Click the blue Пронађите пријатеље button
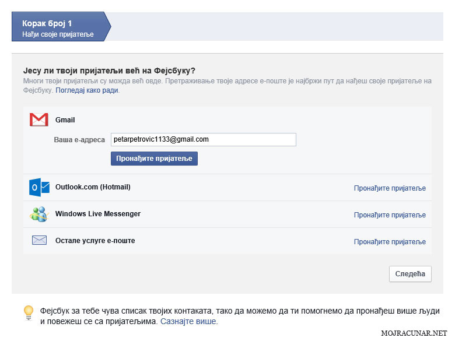The image size is (455, 341). tap(154, 159)
